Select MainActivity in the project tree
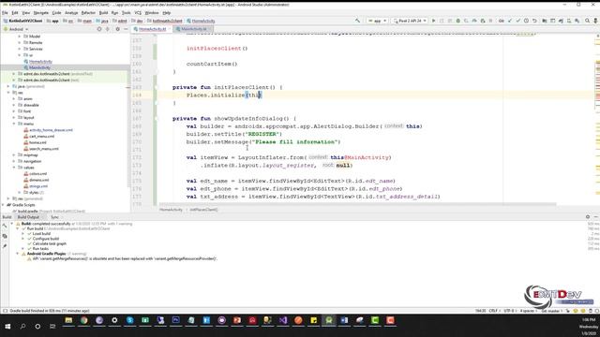This screenshot has width=600, height=337. [39, 67]
